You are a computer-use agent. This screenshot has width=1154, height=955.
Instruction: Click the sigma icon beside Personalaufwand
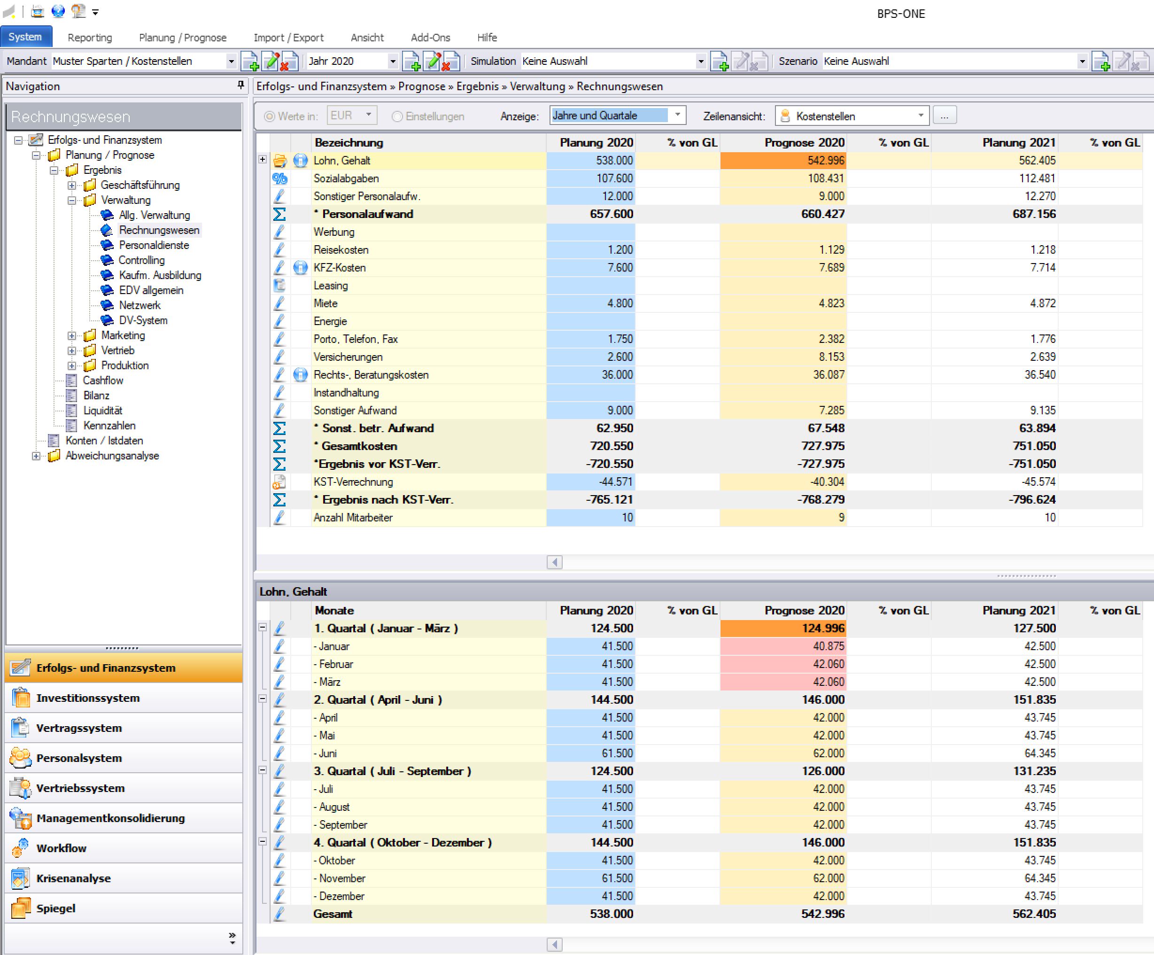pos(280,214)
